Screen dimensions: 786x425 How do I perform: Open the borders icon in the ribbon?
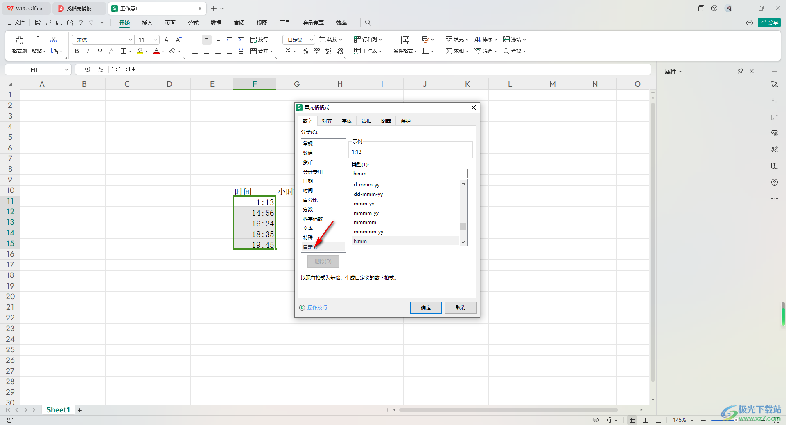coord(123,51)
